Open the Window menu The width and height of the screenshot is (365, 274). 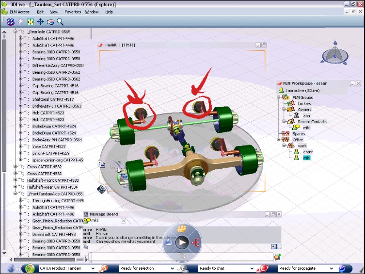click(92, 12)
